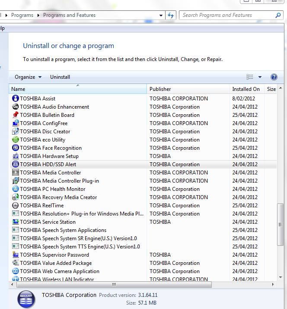Click the horizontal scrollbar thumb
The height and width of the screenshot is (309, 287).
[114, 285]
